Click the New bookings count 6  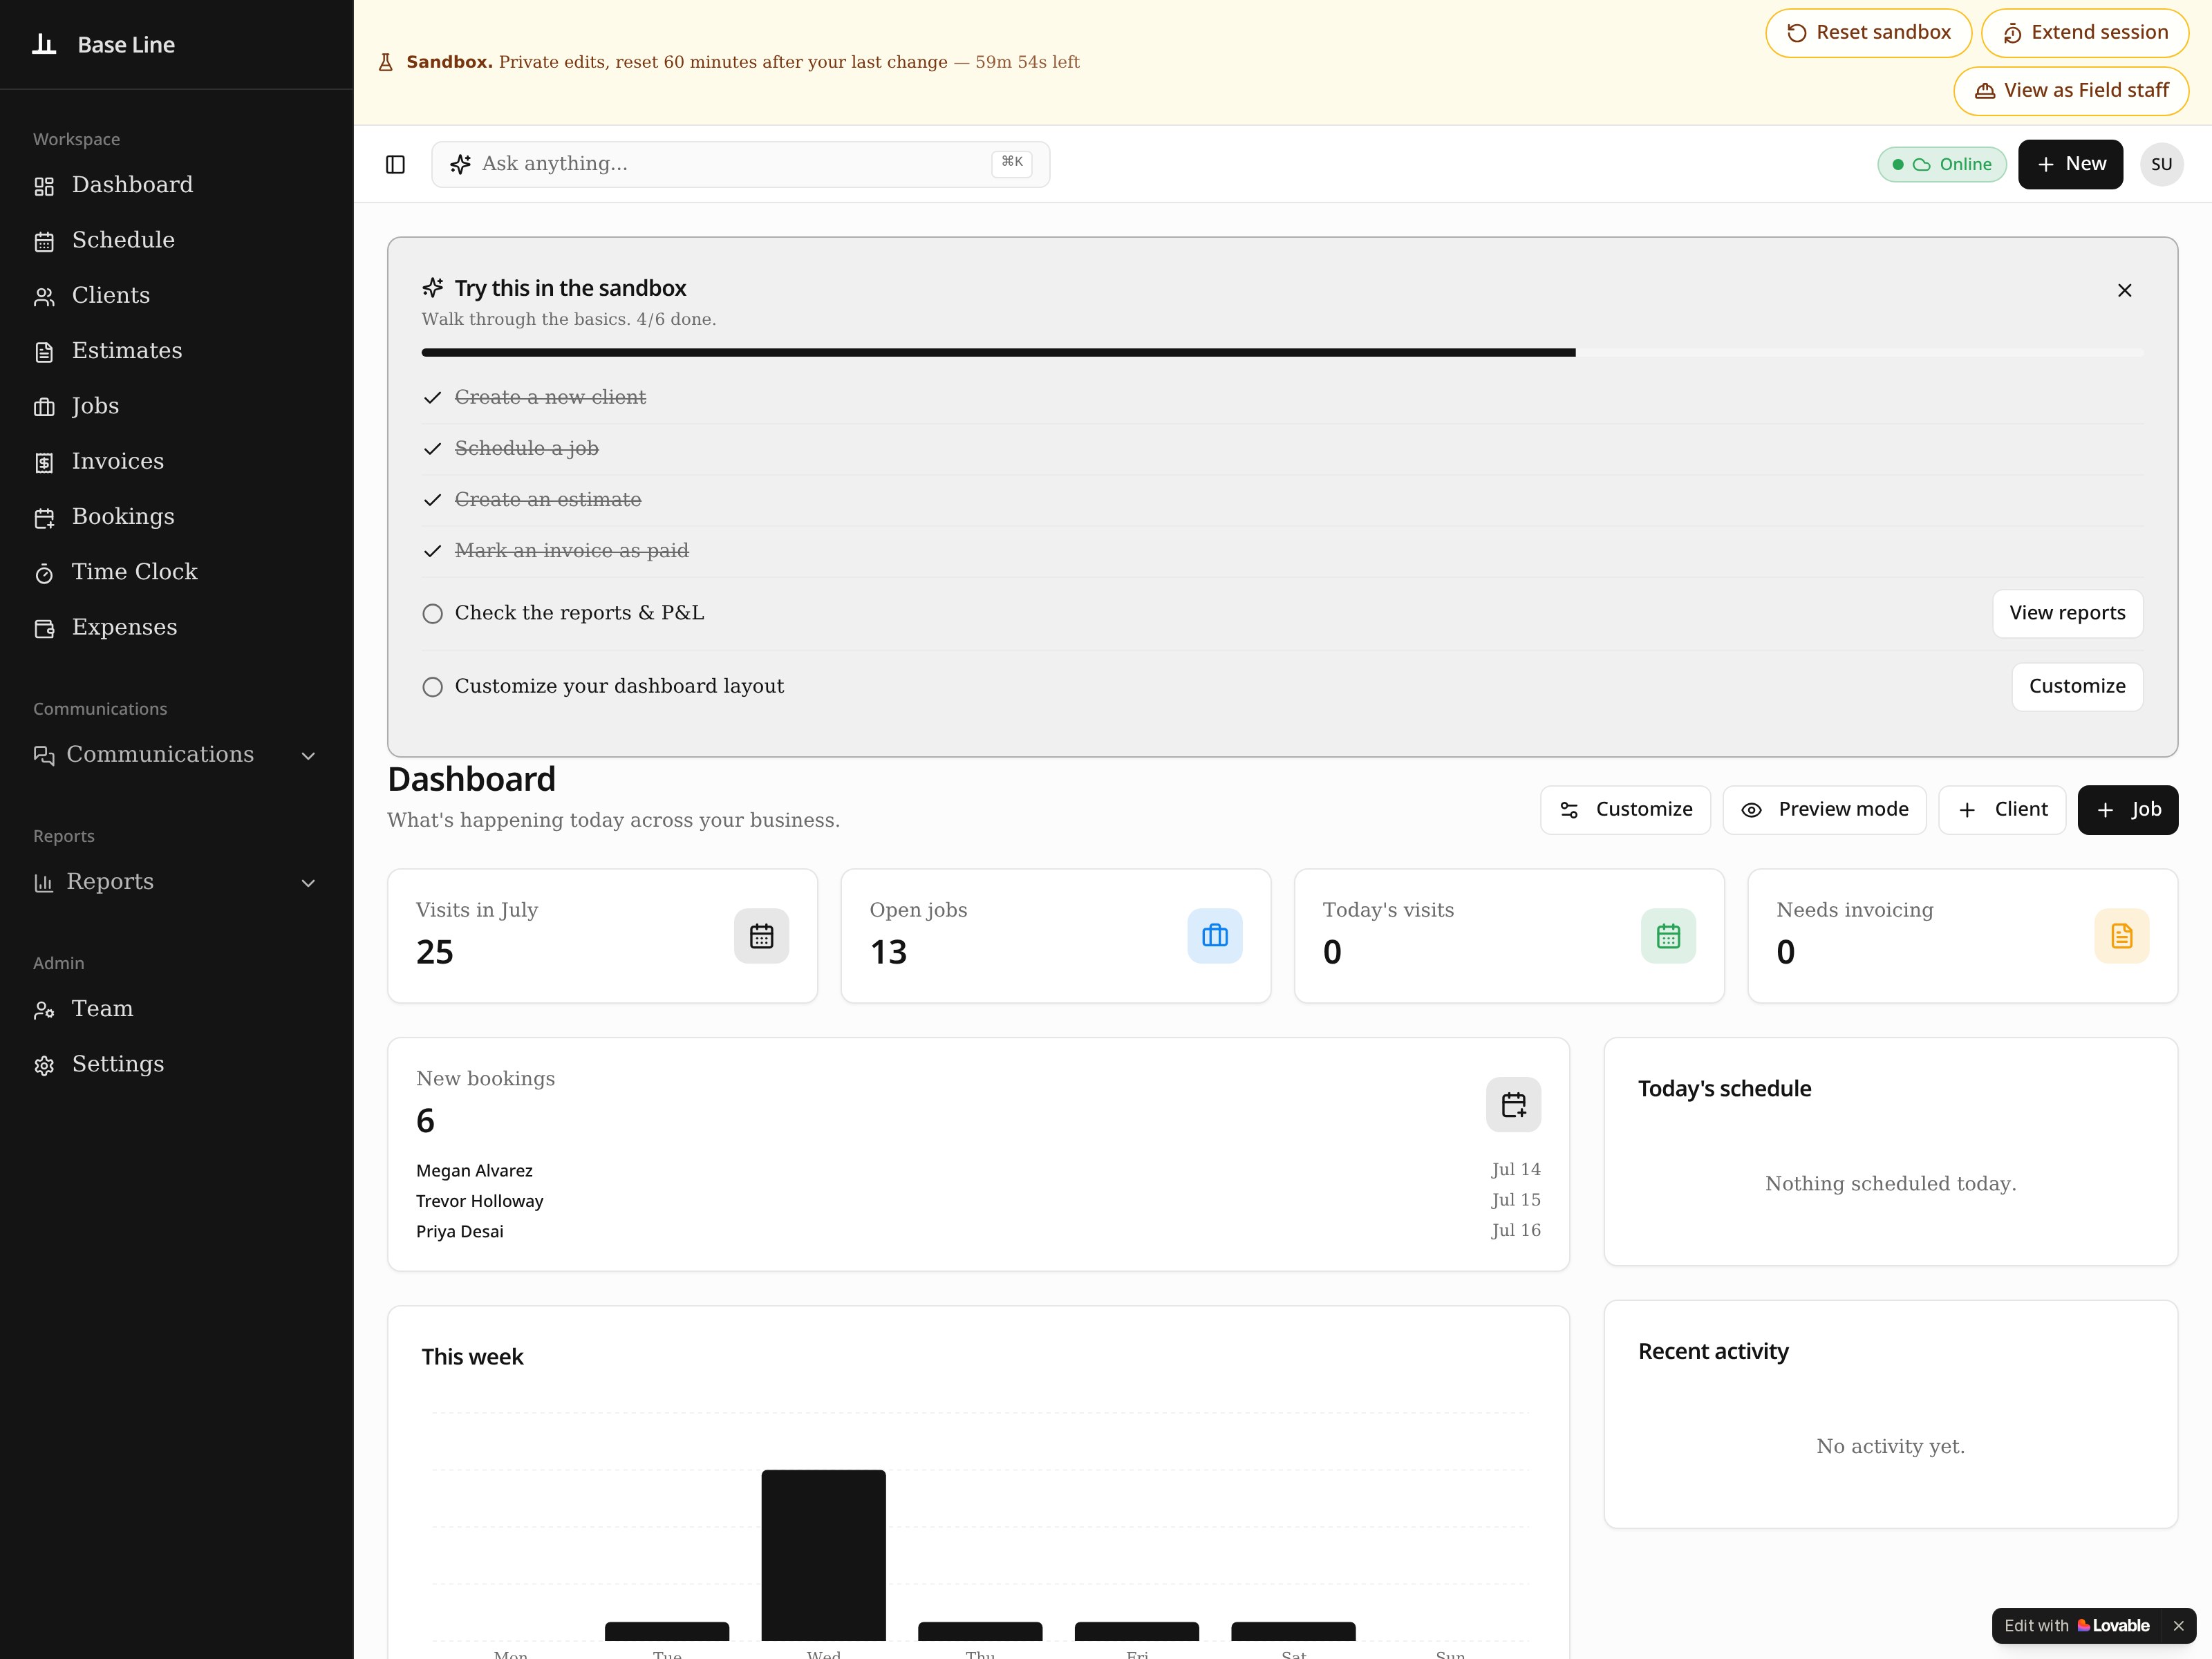pos(425,1121)
